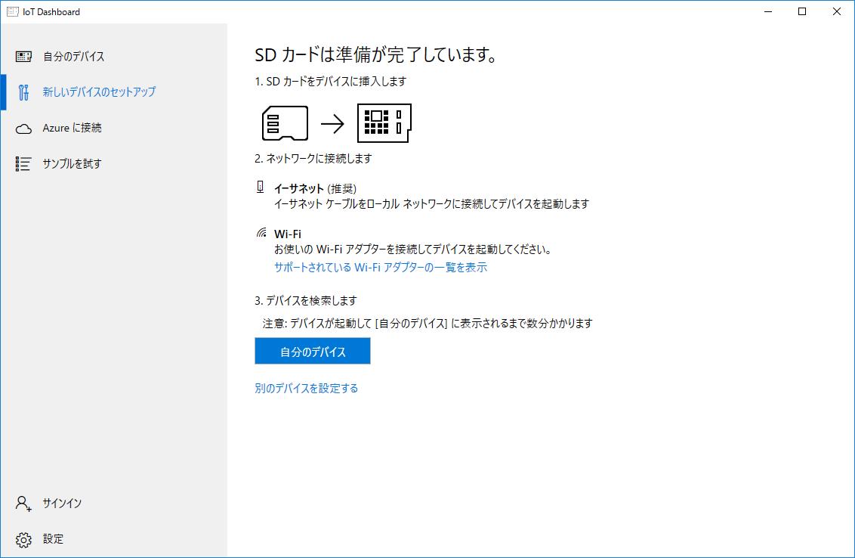Viewport: 855px width, 558px height.
Task: Click the cloud icon beside Azure に接続
Action: click(x=23, y=129)
